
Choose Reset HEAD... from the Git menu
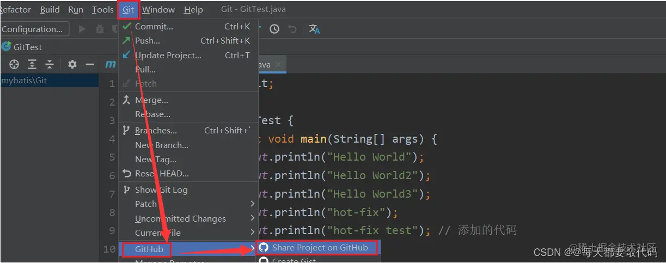coord(188,174)
